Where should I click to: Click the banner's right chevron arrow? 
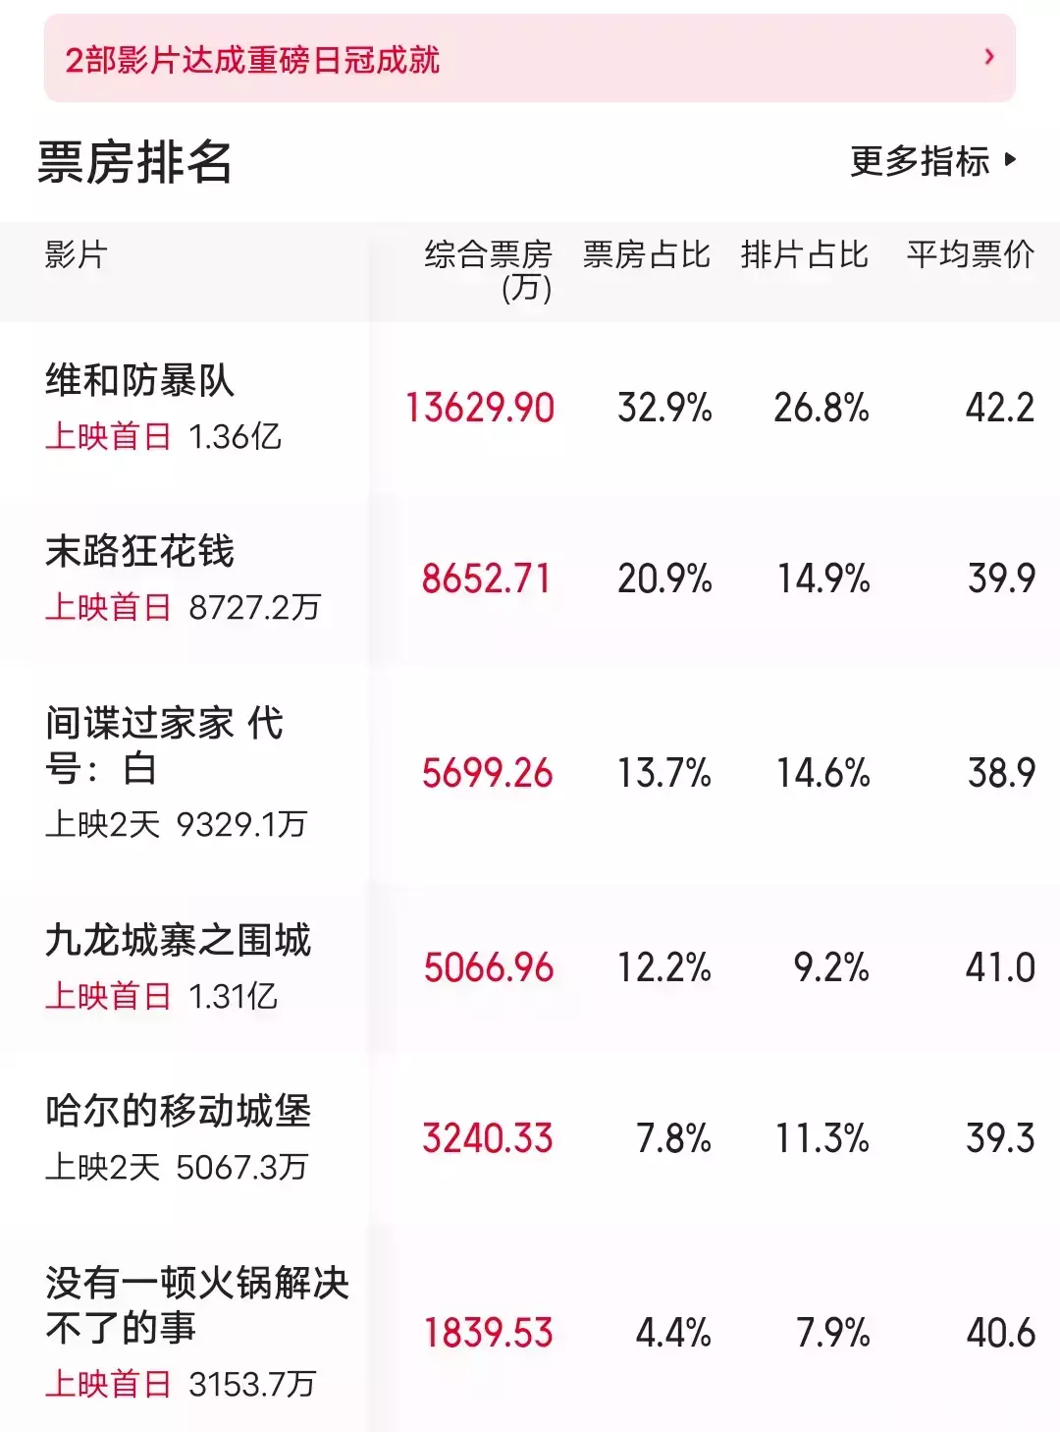988,58
